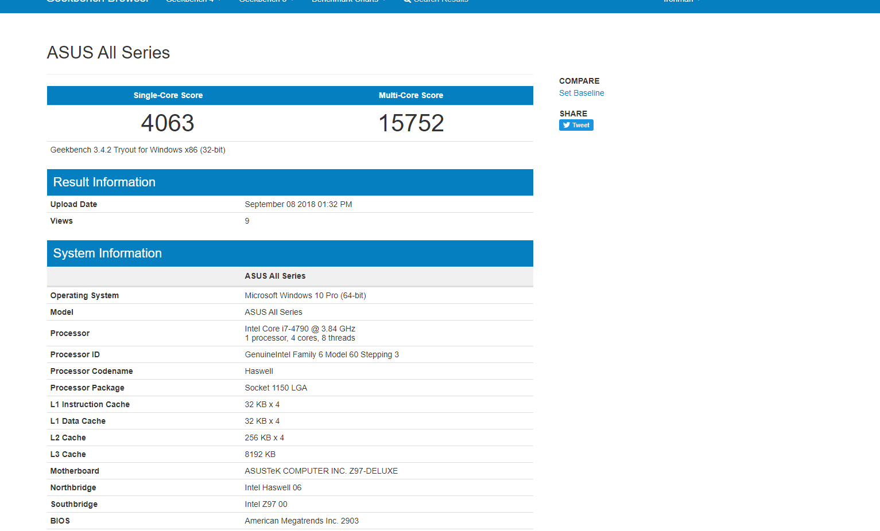Select Intel Core i7-4790 @ 3.84 GHz text
This screenshot has width=880, height=531.
click(x=300, y=329)
